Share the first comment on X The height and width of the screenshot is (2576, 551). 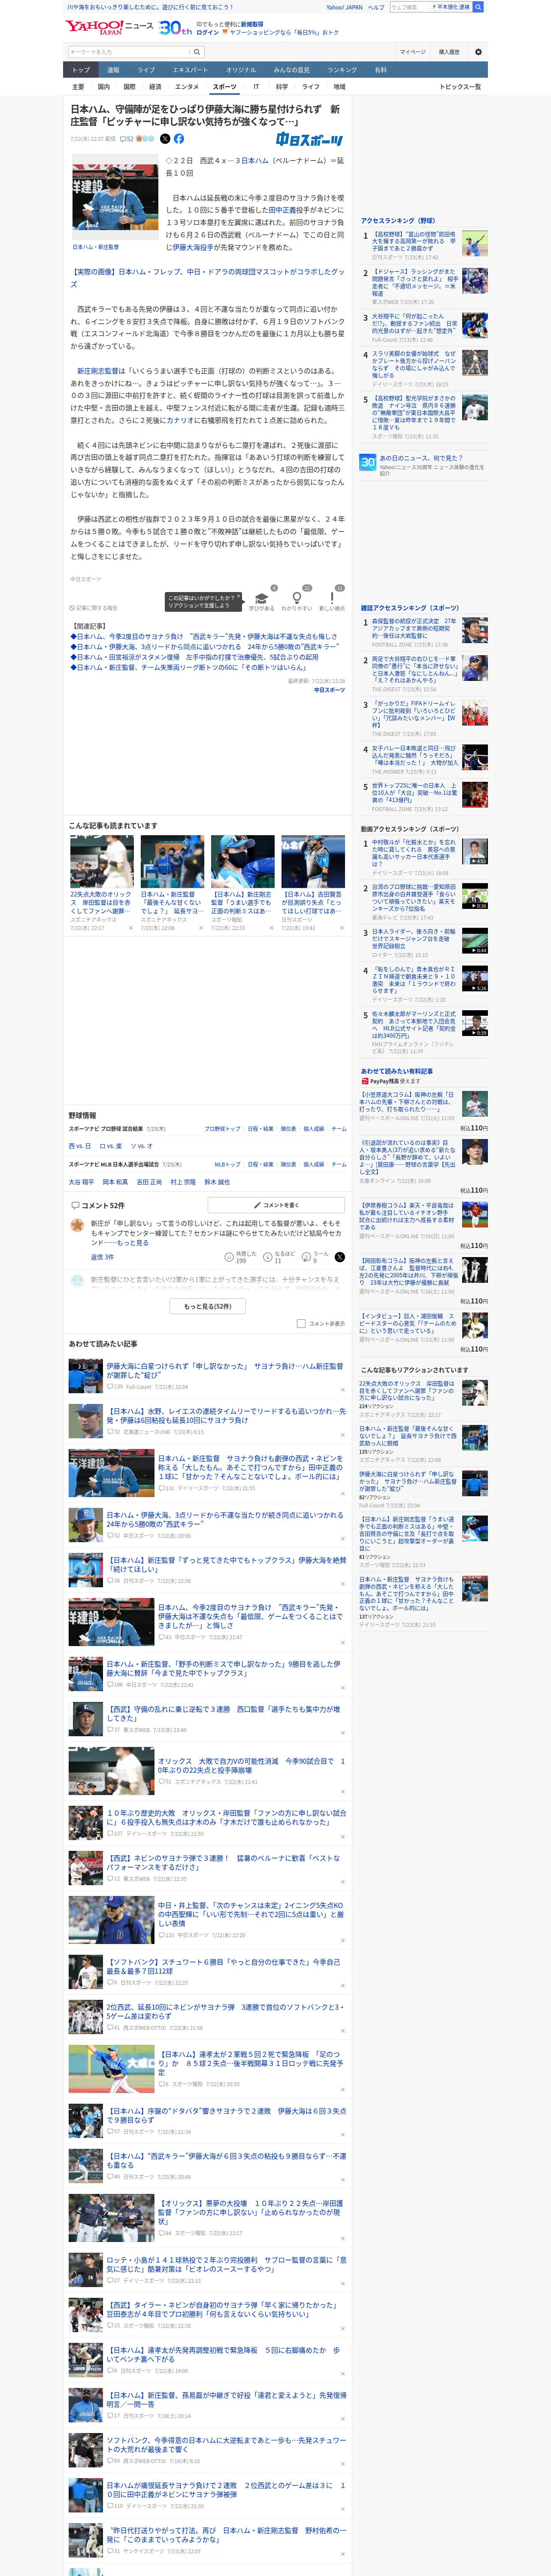point(340,1257)
